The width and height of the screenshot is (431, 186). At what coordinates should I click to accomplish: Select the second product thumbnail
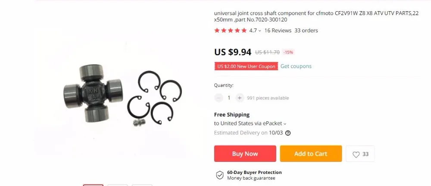coord(117,185)
